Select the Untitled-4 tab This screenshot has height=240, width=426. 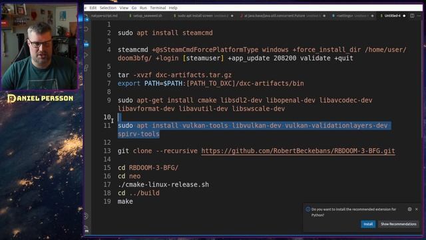pos(392,16)
